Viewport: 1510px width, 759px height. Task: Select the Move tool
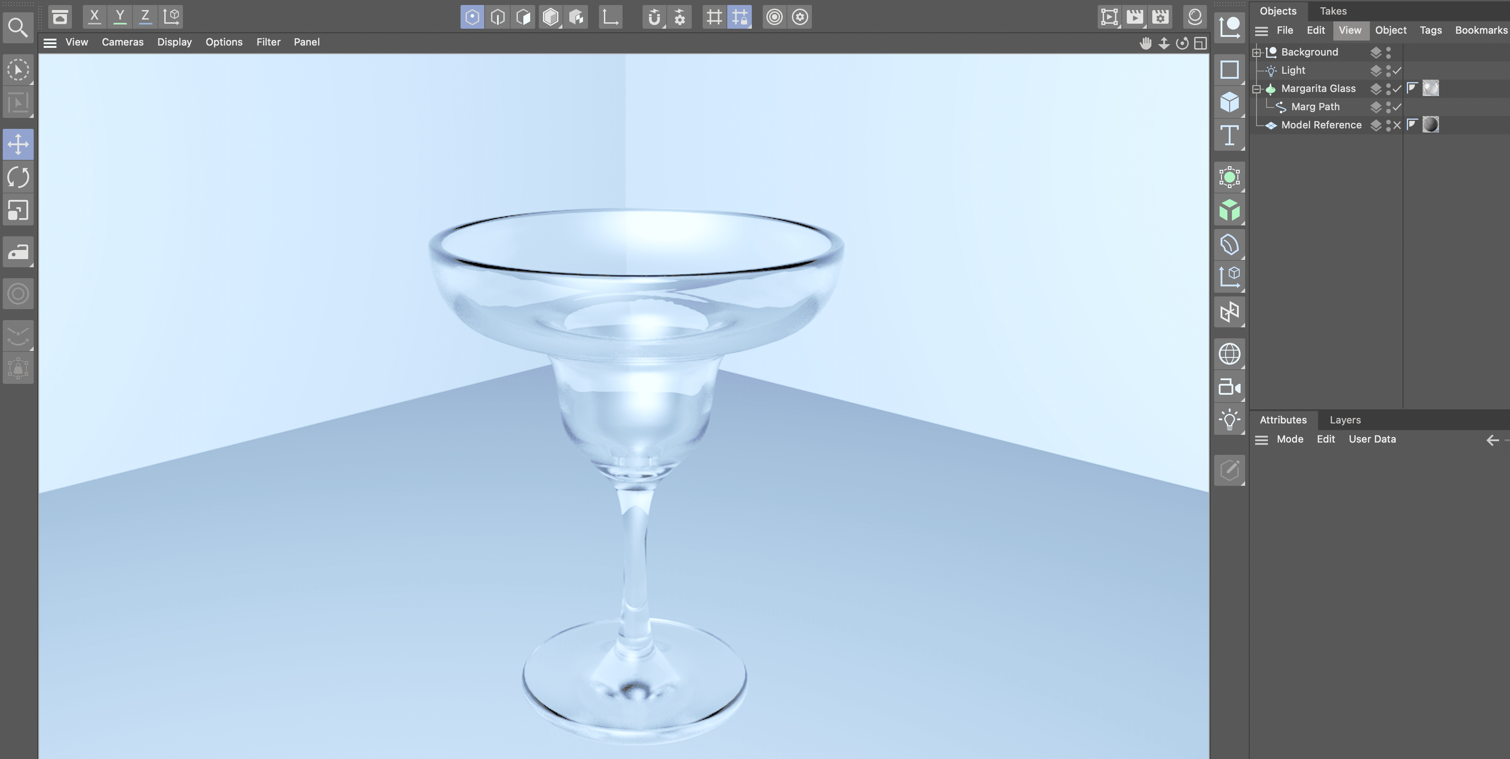18,144
